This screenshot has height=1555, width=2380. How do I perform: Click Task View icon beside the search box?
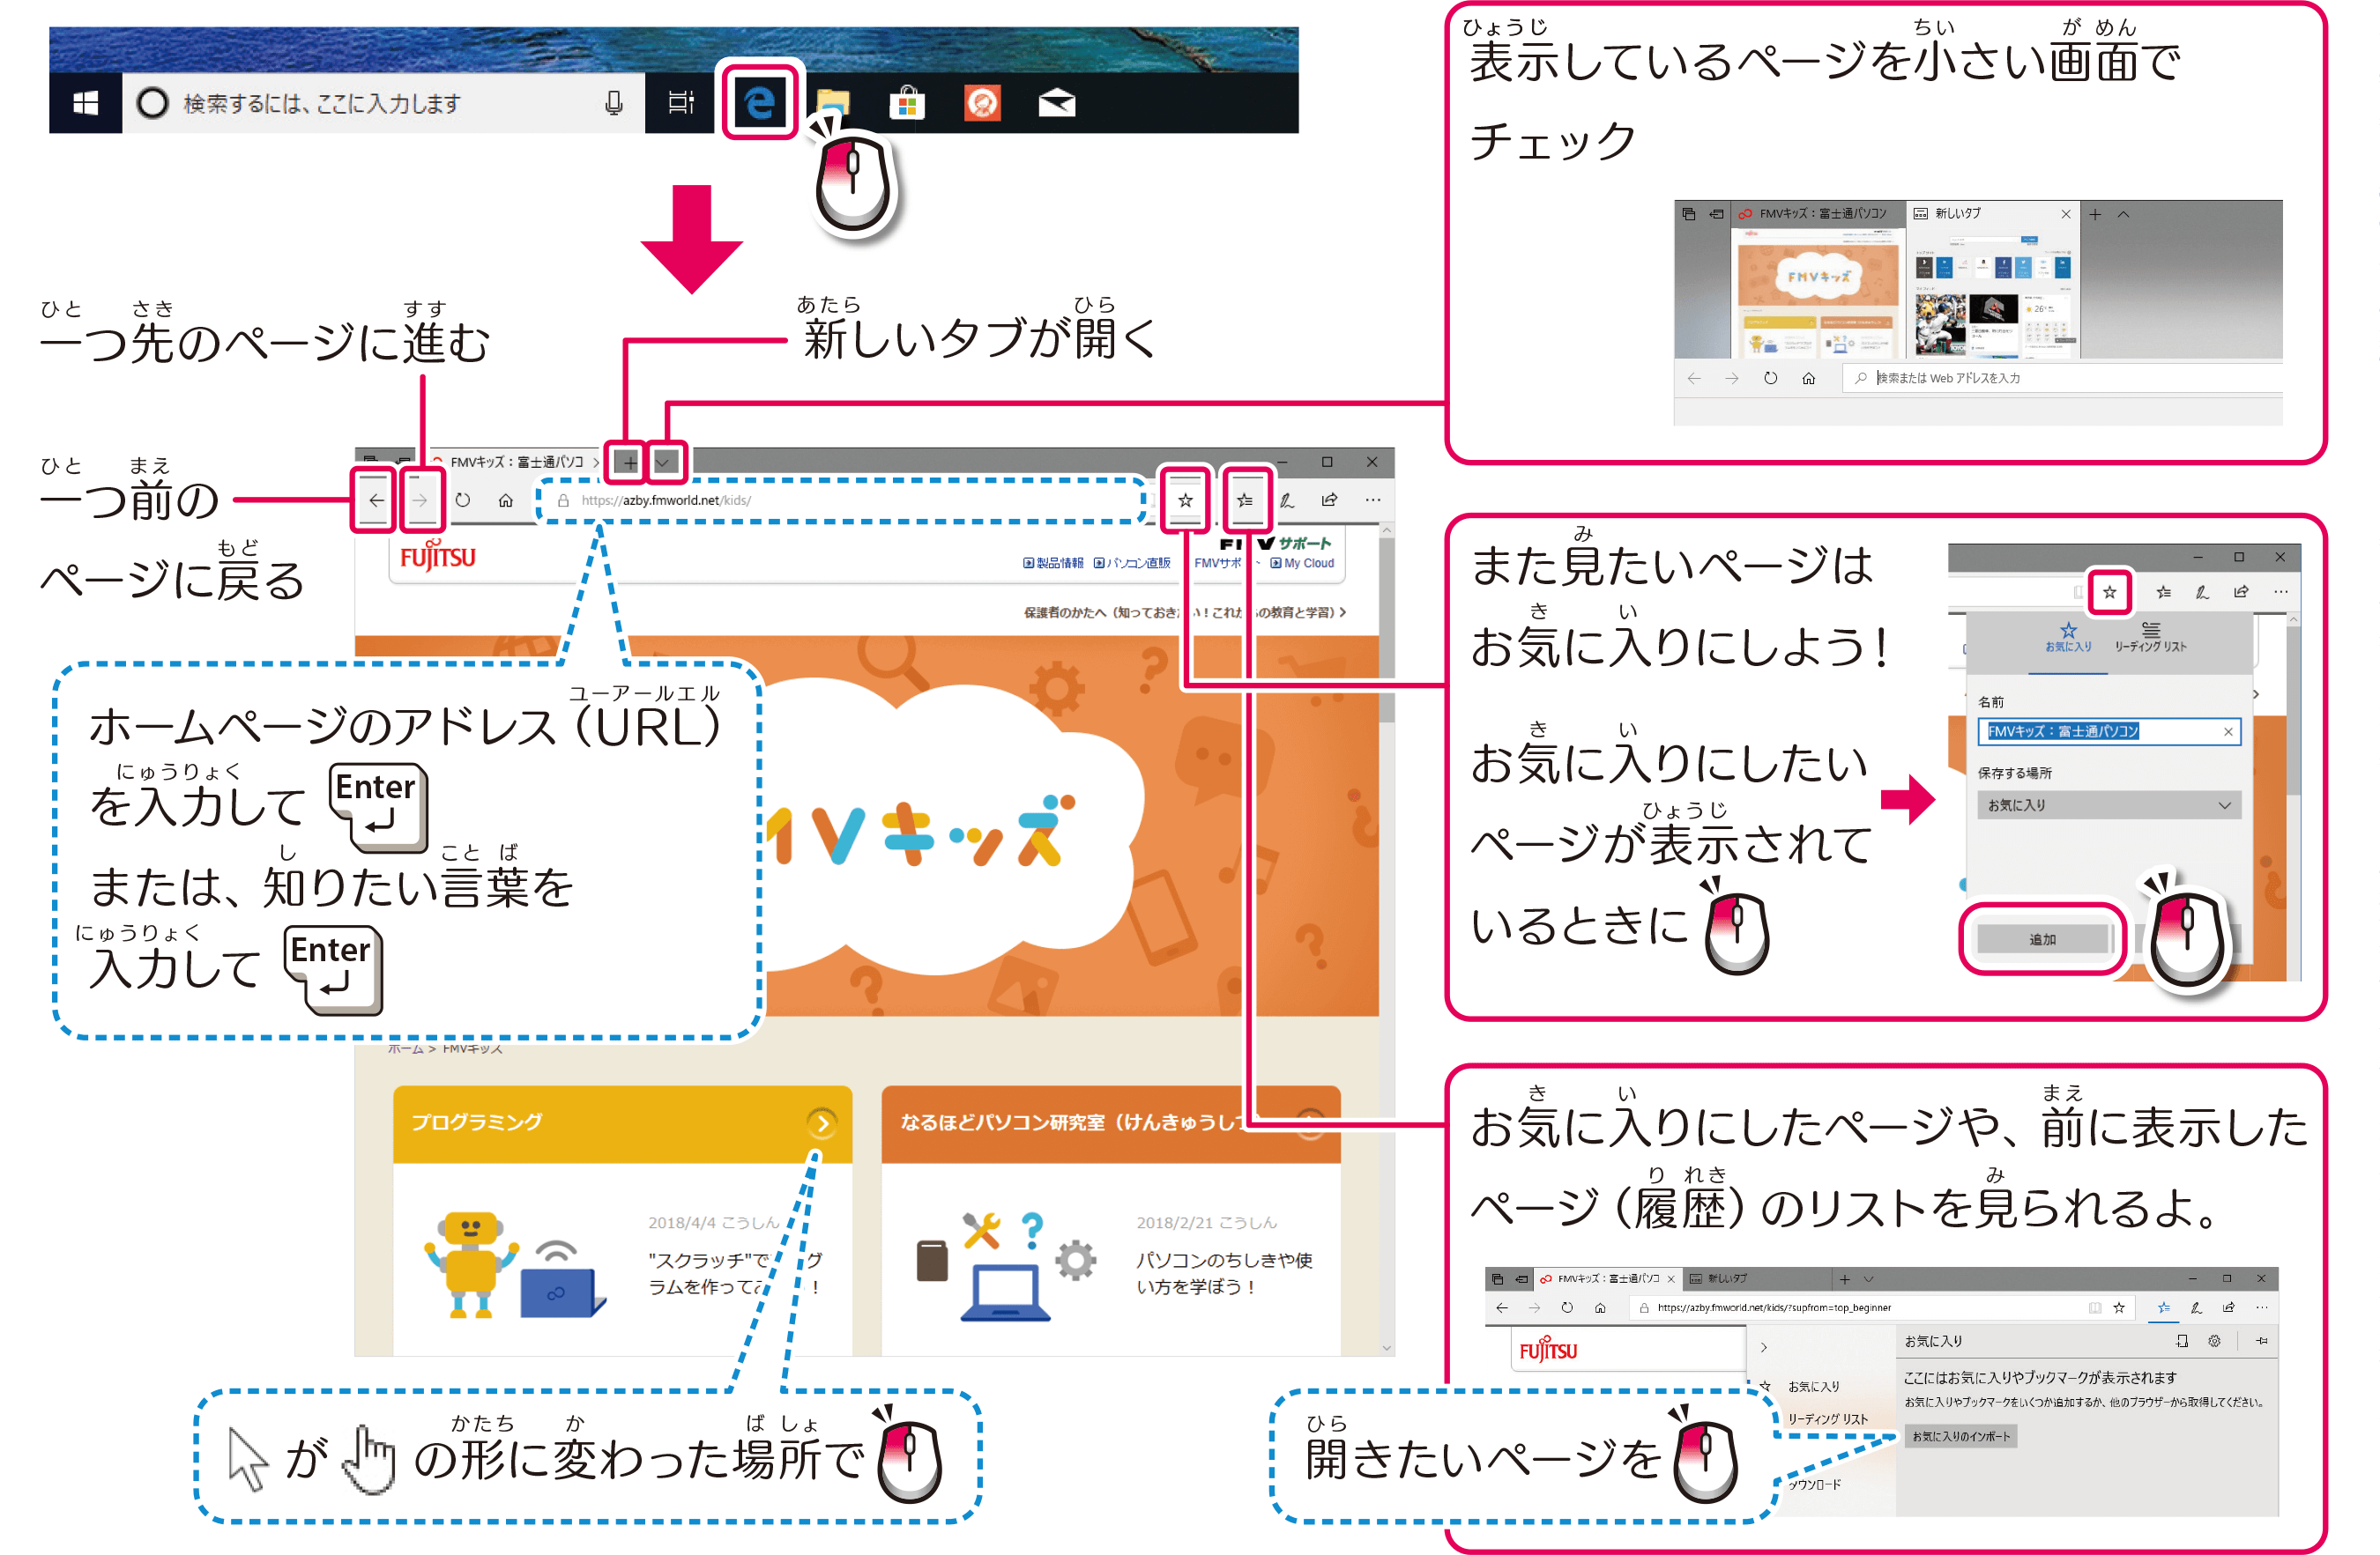pos(681,102)
